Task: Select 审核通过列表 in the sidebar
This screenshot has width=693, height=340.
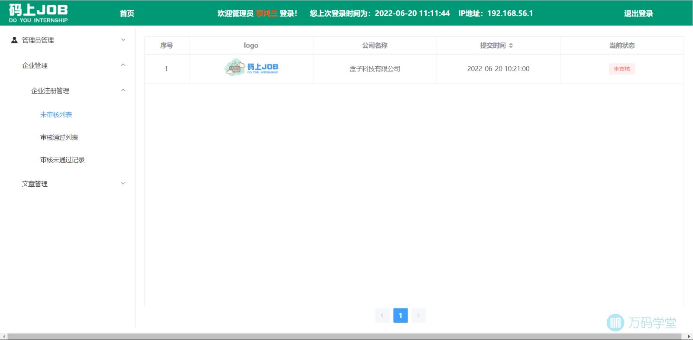Action: pyautogui.click(x=59, y=137)
